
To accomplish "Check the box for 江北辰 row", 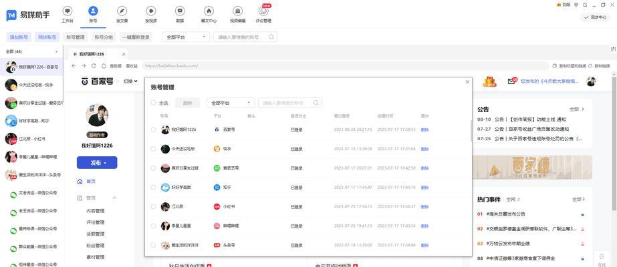I will click(154, 206).
